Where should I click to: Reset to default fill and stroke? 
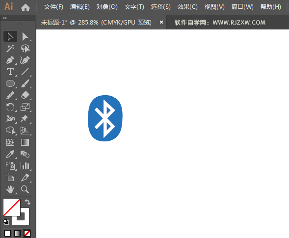(x=6, y=222)
